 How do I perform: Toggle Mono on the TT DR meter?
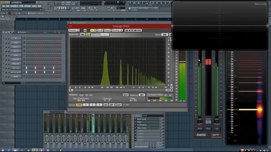(208, 128)
